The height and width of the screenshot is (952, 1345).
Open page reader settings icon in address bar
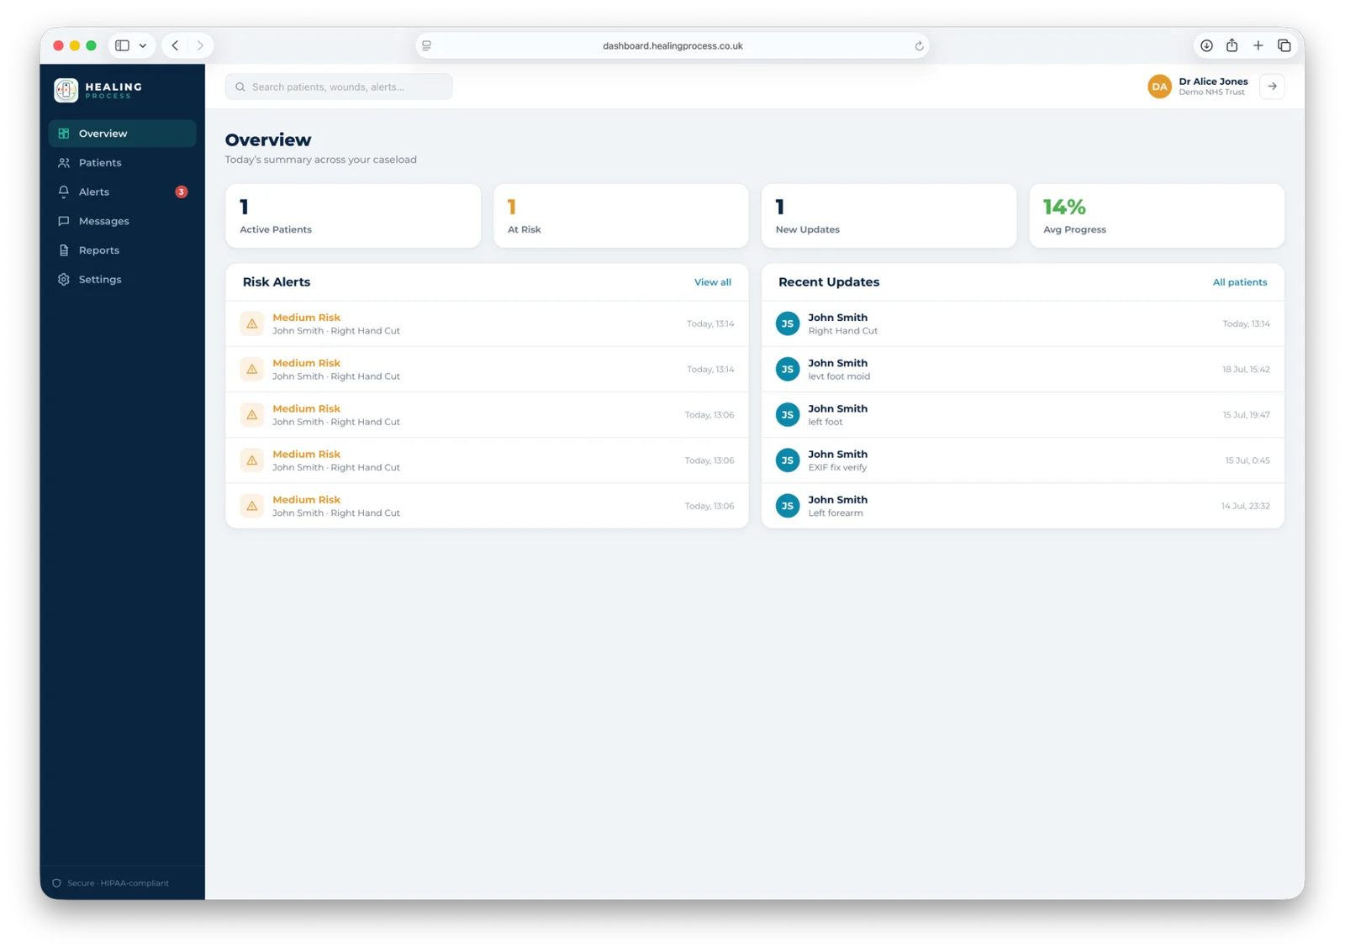[427, 45]
